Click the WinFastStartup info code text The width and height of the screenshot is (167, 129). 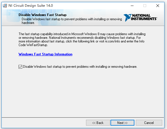(x=37, y=45)
